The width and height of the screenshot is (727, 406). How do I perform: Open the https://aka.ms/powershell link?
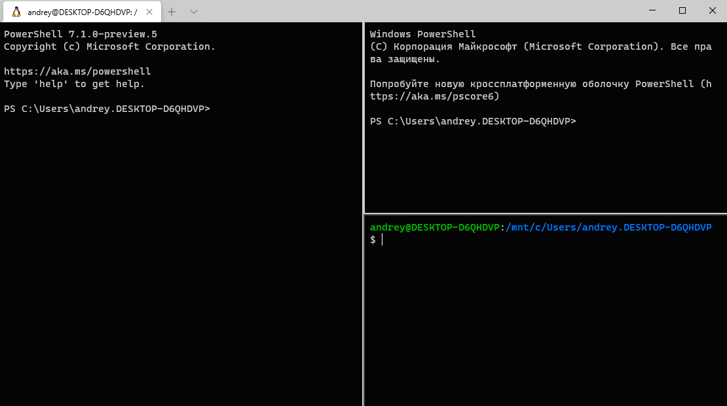(77, 71)
